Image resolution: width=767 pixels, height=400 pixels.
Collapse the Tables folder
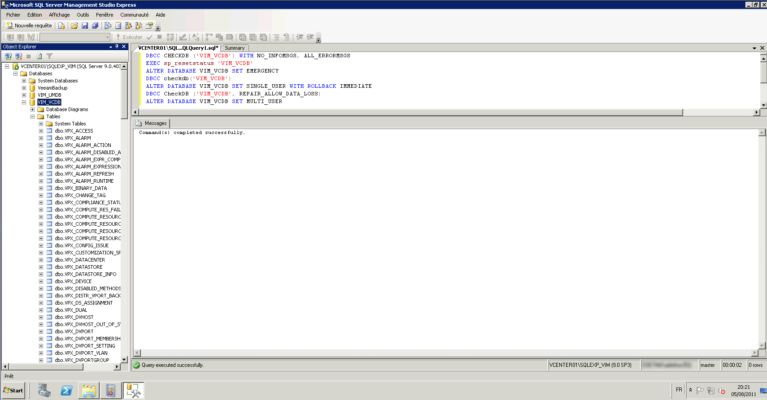click(x=32, y=116)
